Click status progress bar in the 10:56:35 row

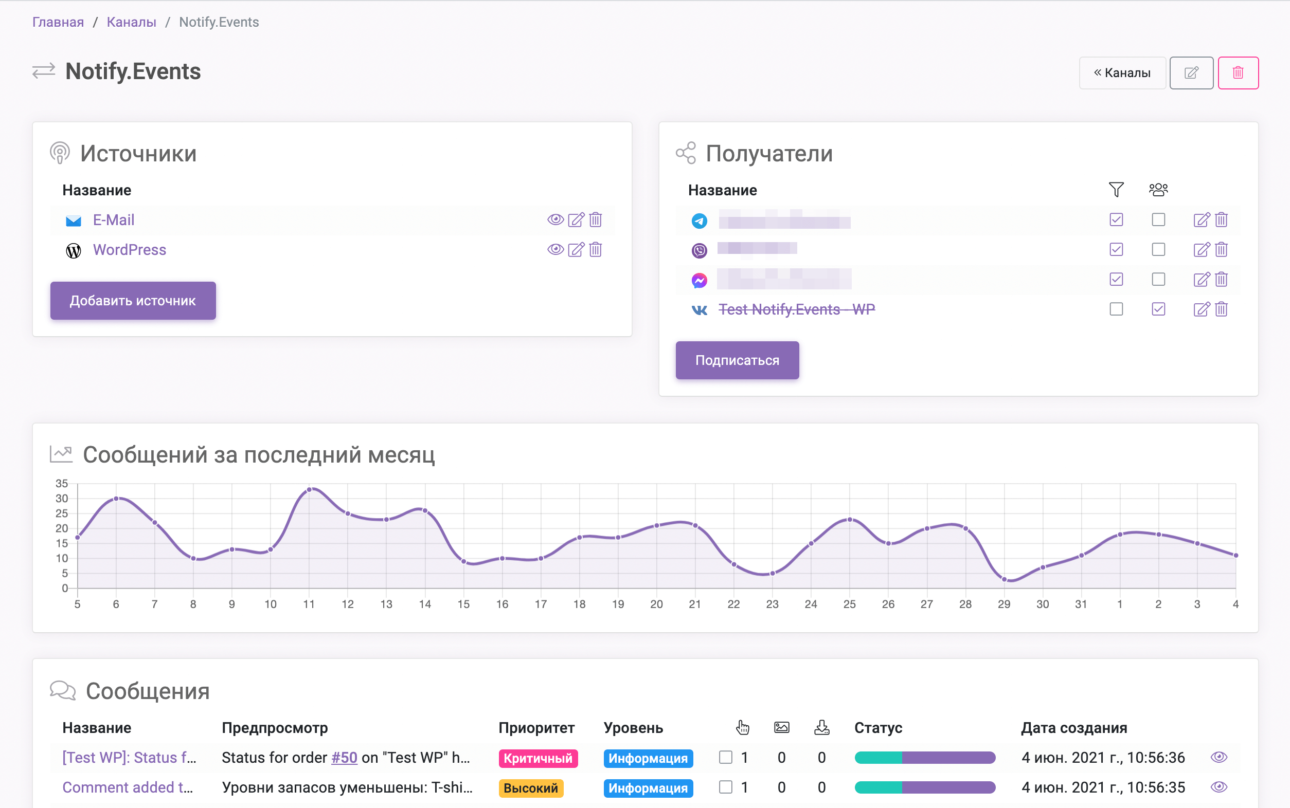[925, 787]
